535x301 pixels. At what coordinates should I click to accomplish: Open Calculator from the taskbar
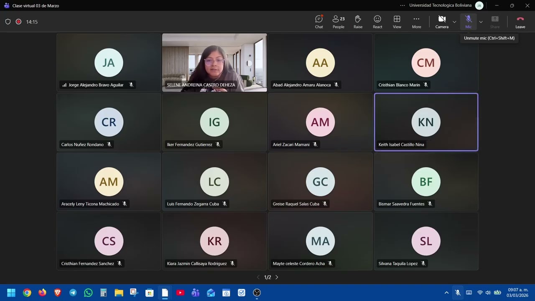coord(104,293)
